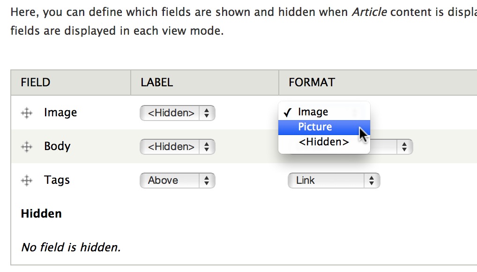477x272 pixels.
Task: Click the stepper arrows on the Image label dropdown
Action: tap(207, 113)
